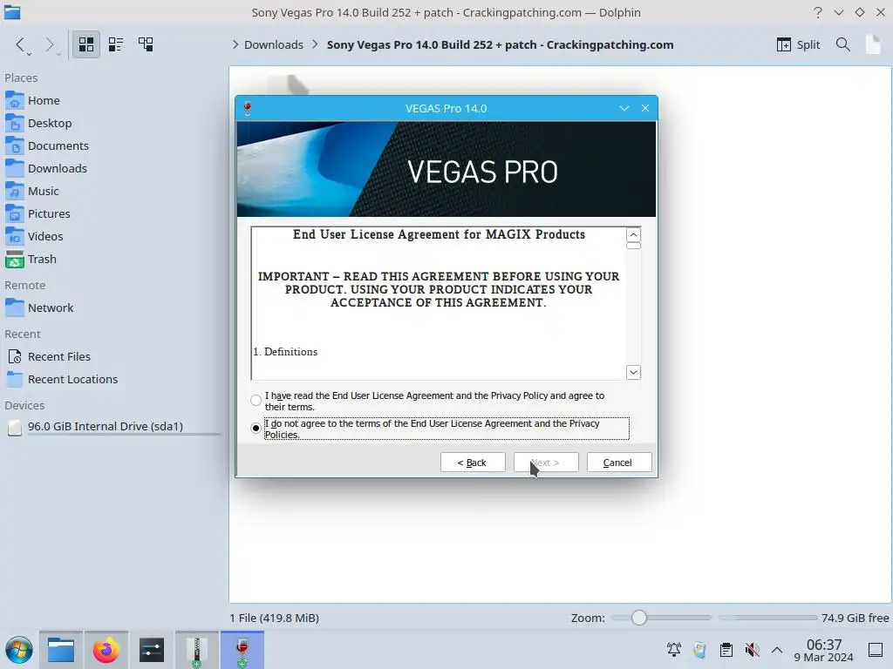
Task: Click the Sony Vegas Pro folder breadcrumb
Action: [500, 44]
